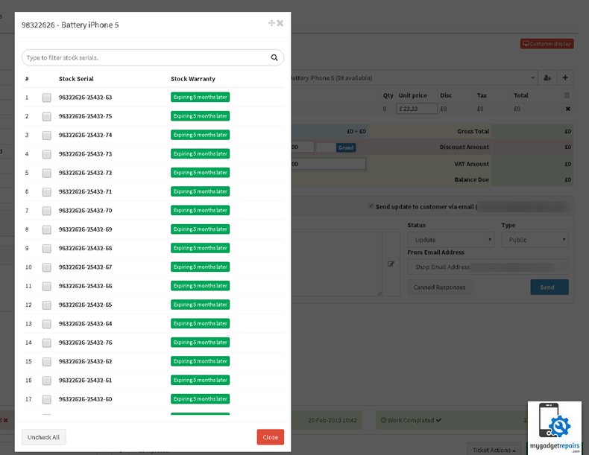Click the trash icon in line items header
The height and width of the screenshot is (455, 589).
point(567,95)
